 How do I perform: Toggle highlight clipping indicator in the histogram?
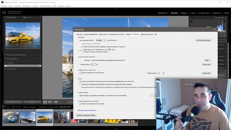(x=225, y=22)
